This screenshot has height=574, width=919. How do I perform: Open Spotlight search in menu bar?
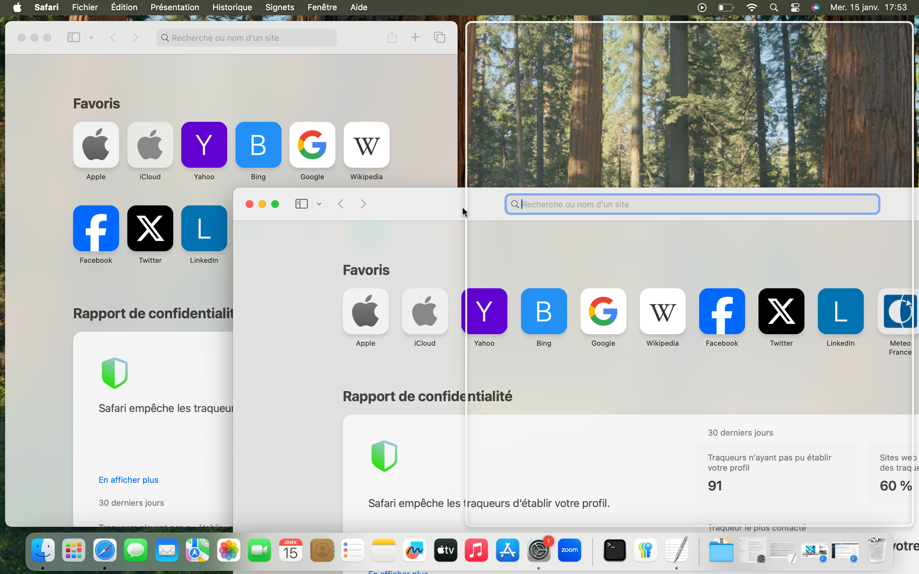tap(773, 7)
